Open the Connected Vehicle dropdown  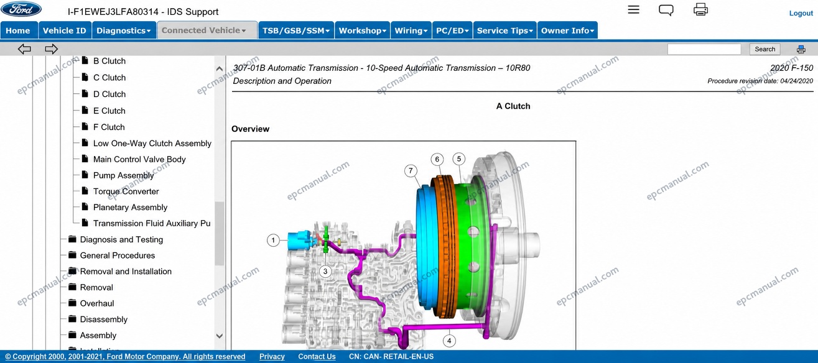pyautogui.click(x=207, y=30)
